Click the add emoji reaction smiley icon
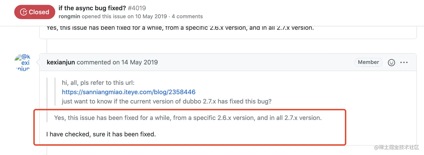 click(x=391, y=62)
